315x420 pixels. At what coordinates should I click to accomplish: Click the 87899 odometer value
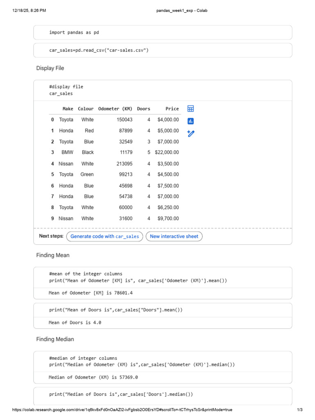pyautogui.click(x=126, y=131)
